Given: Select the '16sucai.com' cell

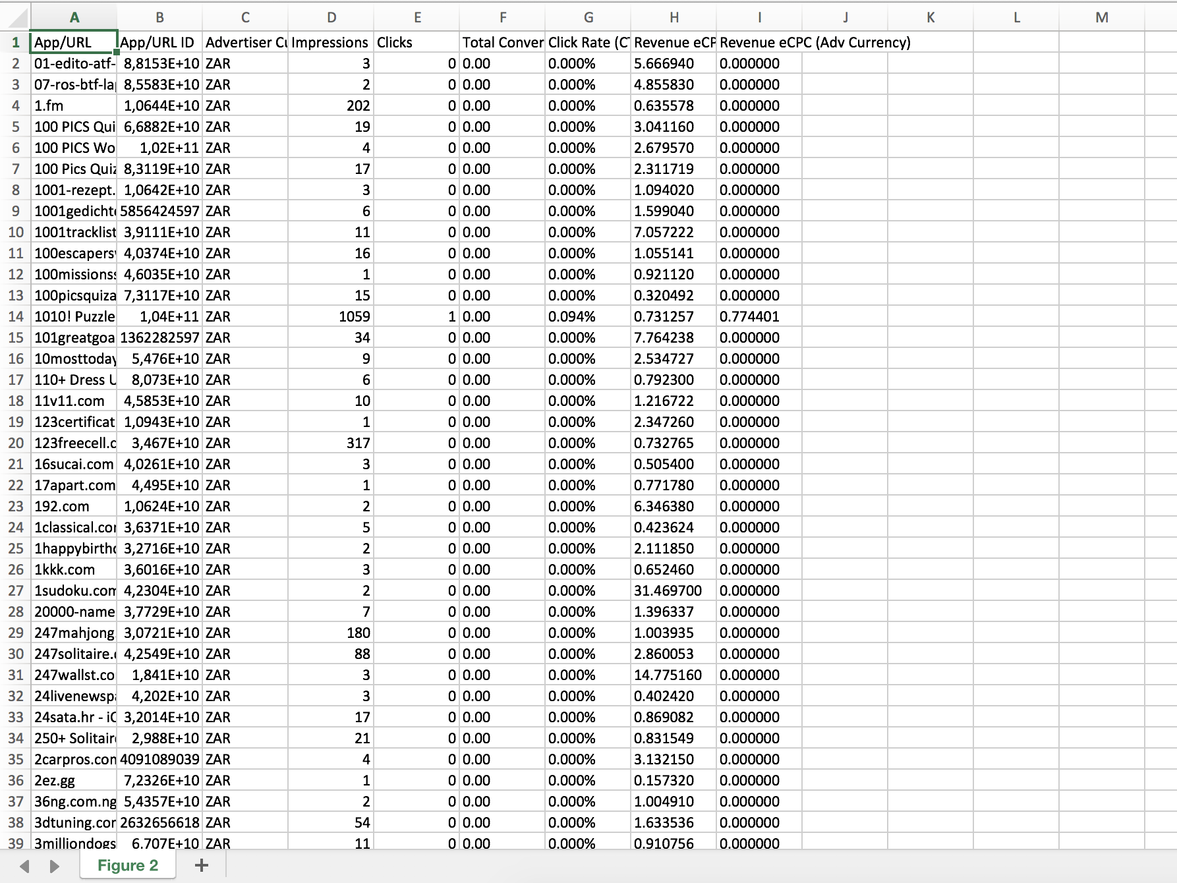Looking at the screenshot, I should (74, 464).
